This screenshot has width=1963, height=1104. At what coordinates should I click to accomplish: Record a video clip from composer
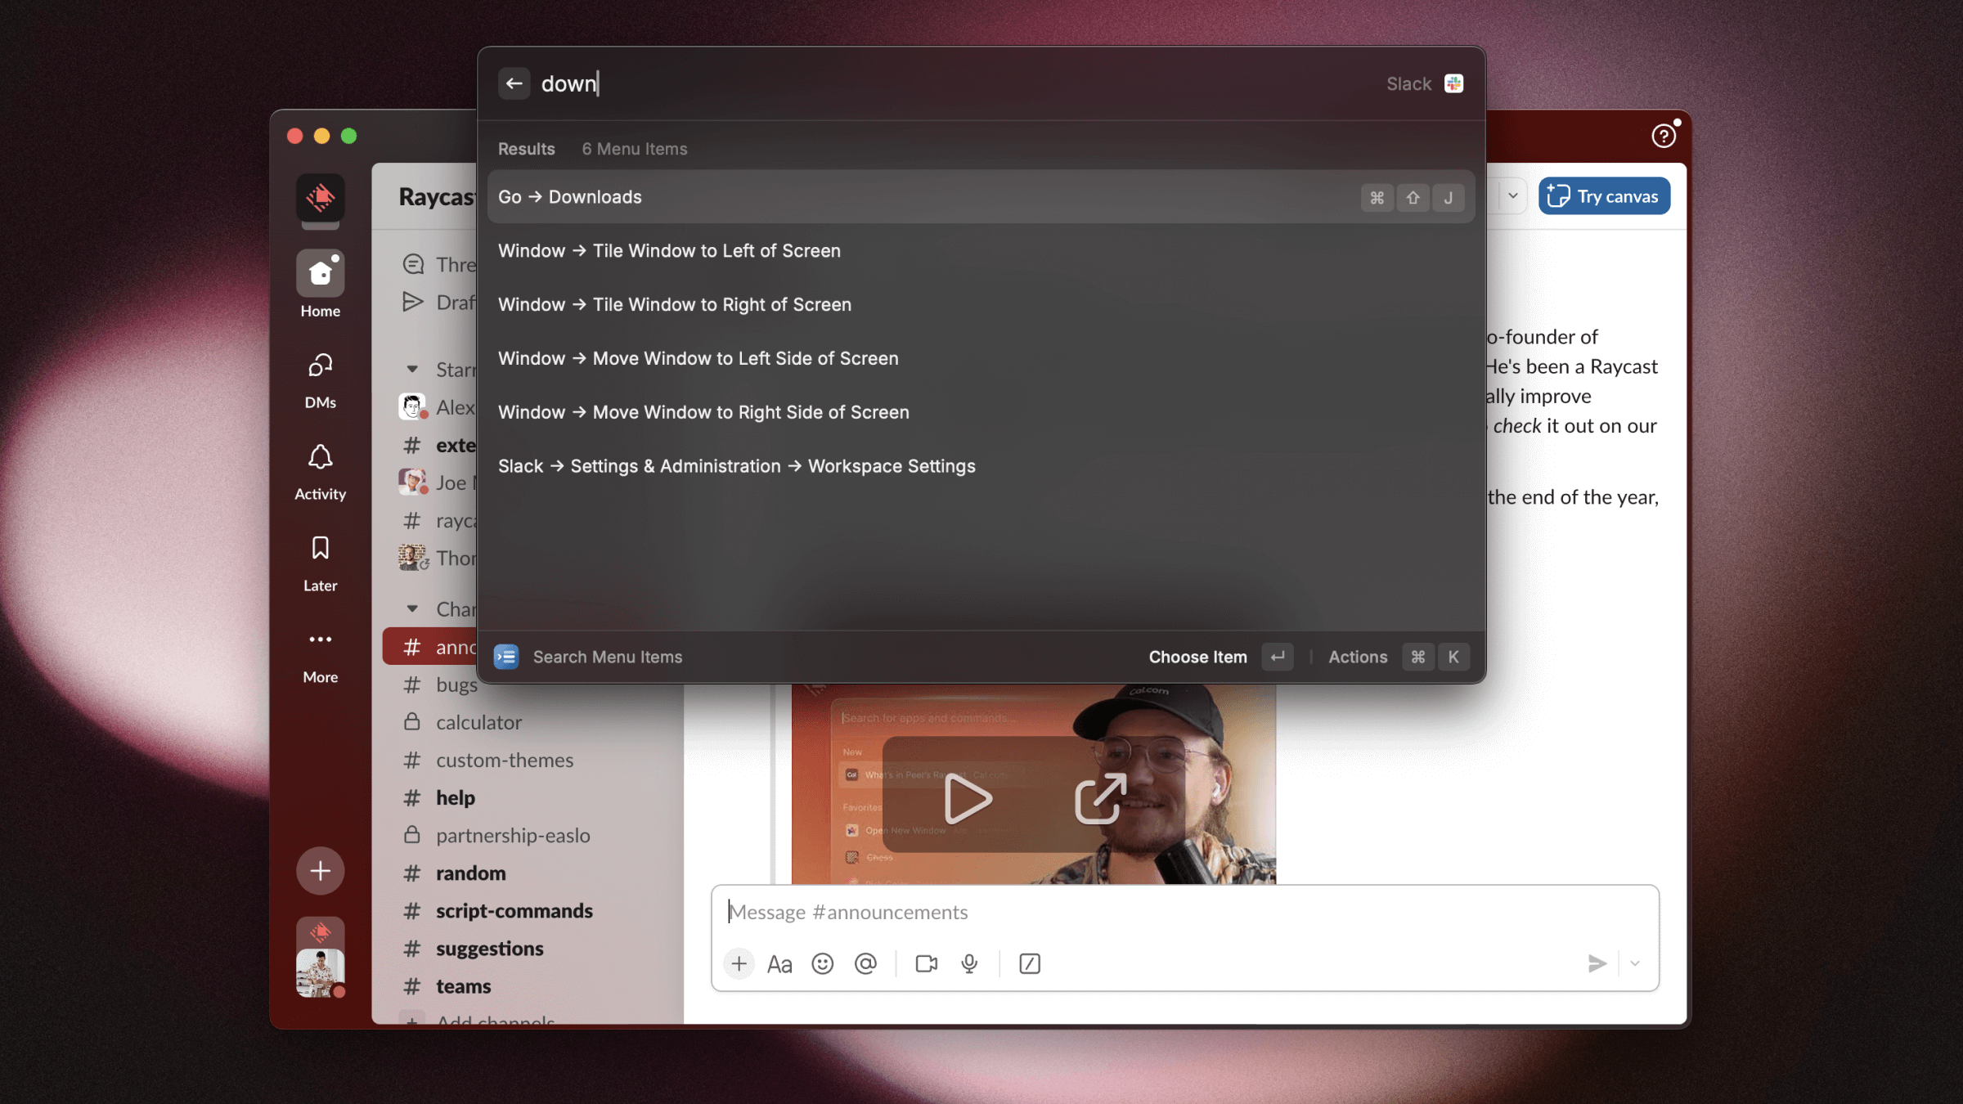click(927, 964)
